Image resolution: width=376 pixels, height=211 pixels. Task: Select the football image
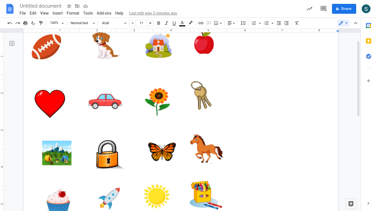coord(46,47)
